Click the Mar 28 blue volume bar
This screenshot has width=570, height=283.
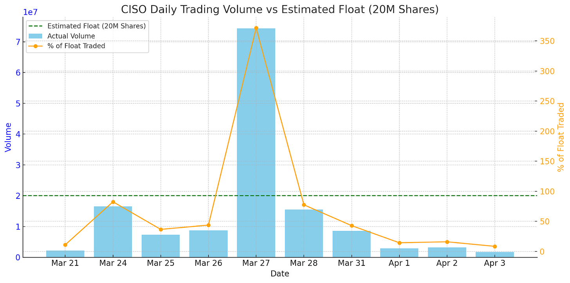click(304, 233)
